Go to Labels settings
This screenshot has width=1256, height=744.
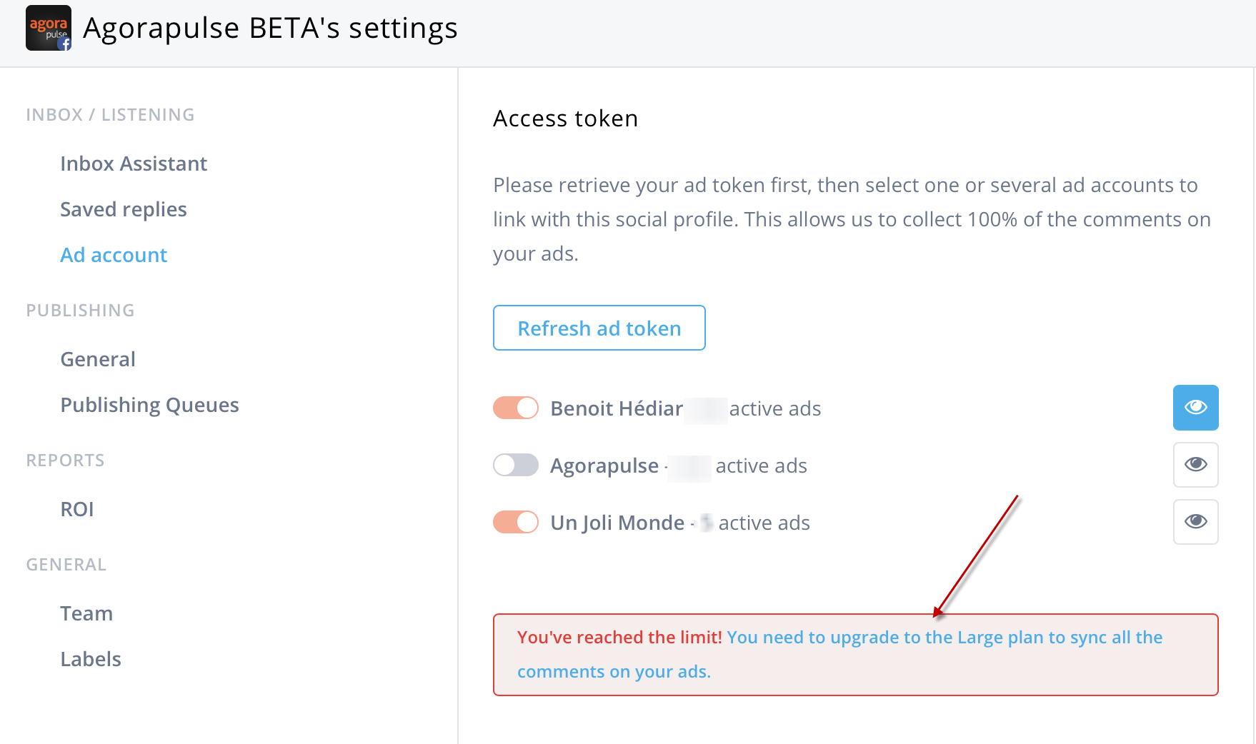pyautogui.click(x=91, y=659)
